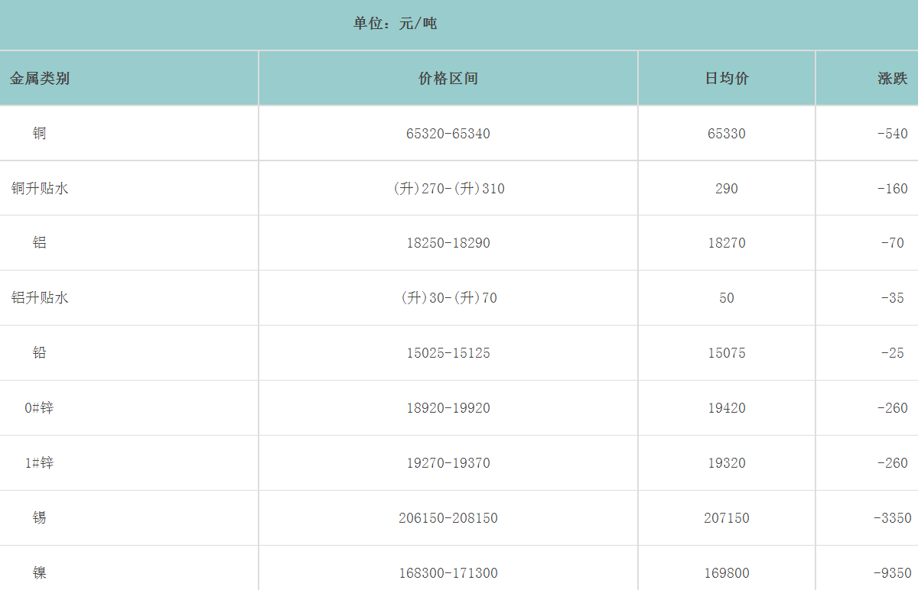This screenshot has width=918, height=590.
Task: Select the 铜 metal name cell
Action: (40, 134)
